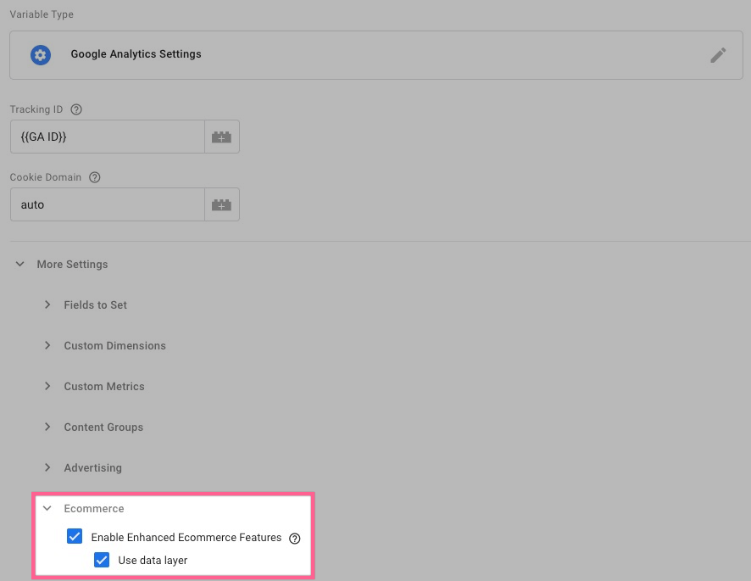Expand the Advertising section
751x581 pixels.
pyautogui.click(x=47, y=468)
